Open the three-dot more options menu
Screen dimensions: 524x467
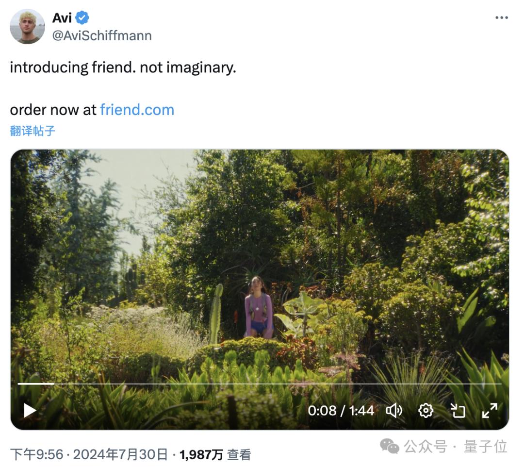coord(501,18)
